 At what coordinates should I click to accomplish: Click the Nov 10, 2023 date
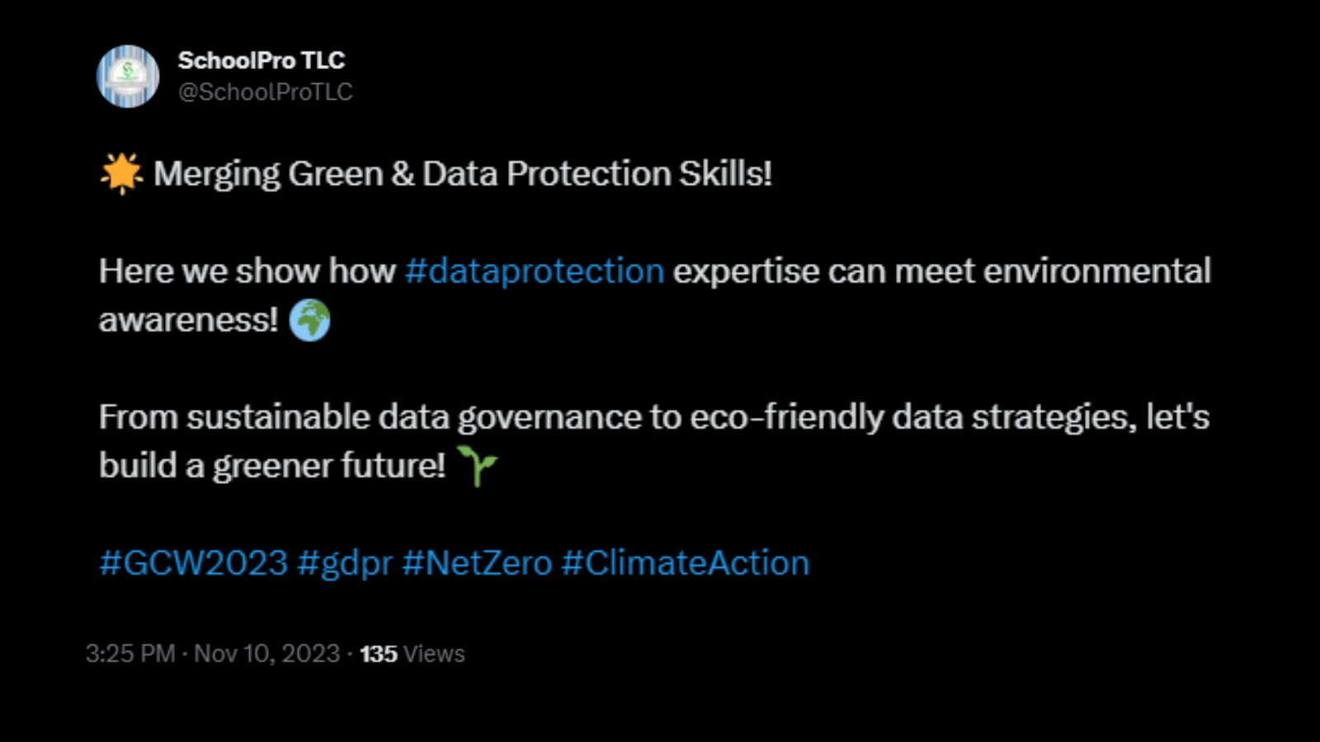266,654
